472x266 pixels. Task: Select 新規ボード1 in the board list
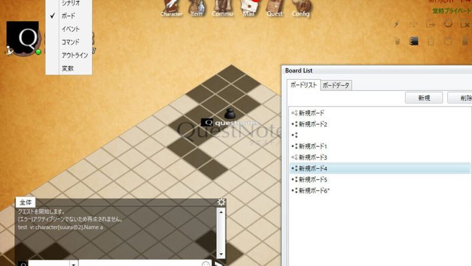tap(379, 146)
